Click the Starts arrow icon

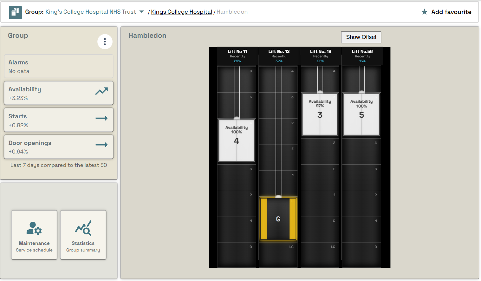point(101,118)
